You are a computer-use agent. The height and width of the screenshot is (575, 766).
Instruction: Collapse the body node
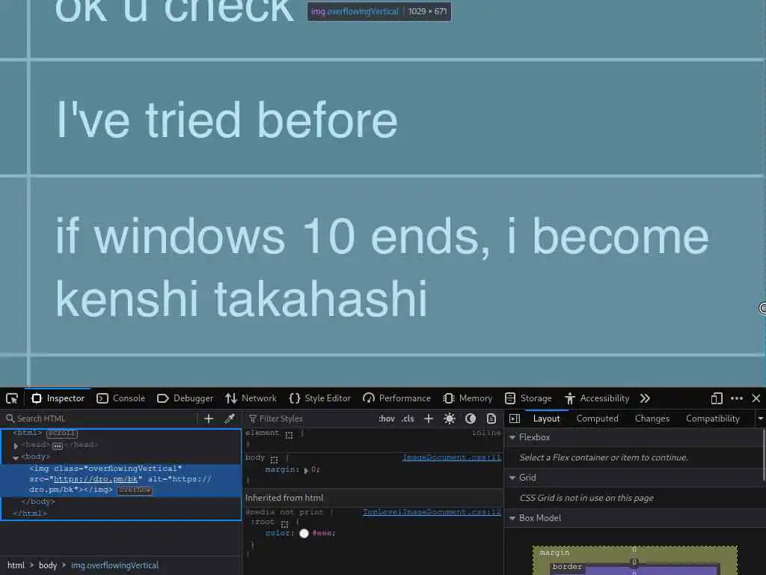pos(16,457)
